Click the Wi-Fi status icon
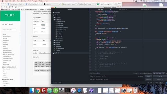167x94 pixels. tap(141, 1)
